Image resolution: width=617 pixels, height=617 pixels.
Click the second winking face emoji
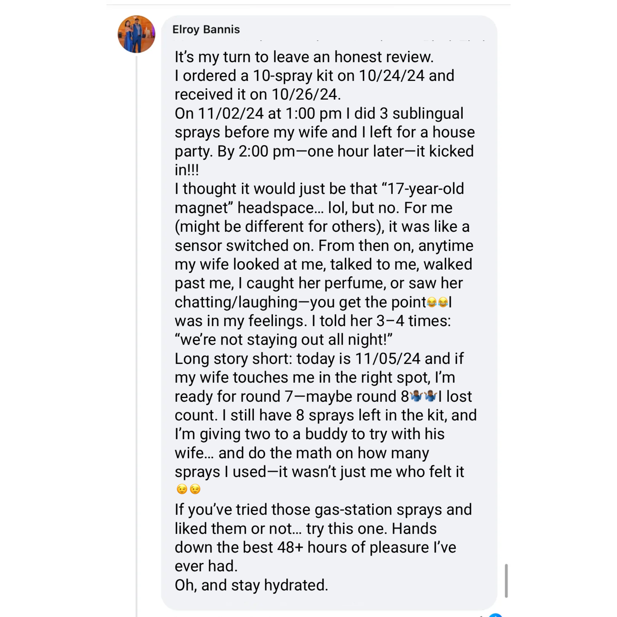pos(195,489)
